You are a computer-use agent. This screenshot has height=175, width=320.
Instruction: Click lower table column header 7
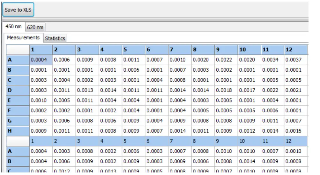click(180, 141)
